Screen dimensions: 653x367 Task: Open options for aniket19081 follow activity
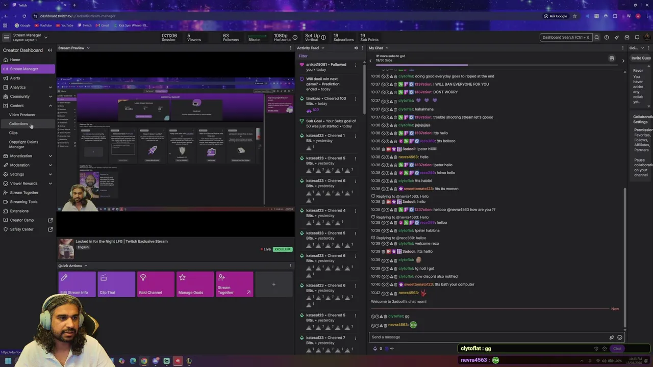pyautogui.click(x=355, y=65)
